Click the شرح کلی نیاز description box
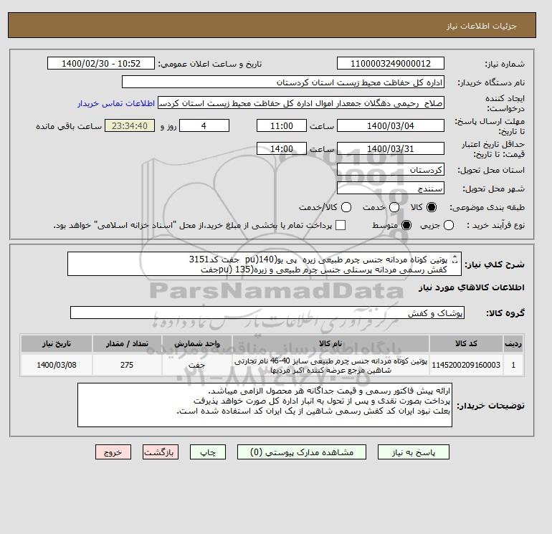Screen dimensions: 552x534 264,264
